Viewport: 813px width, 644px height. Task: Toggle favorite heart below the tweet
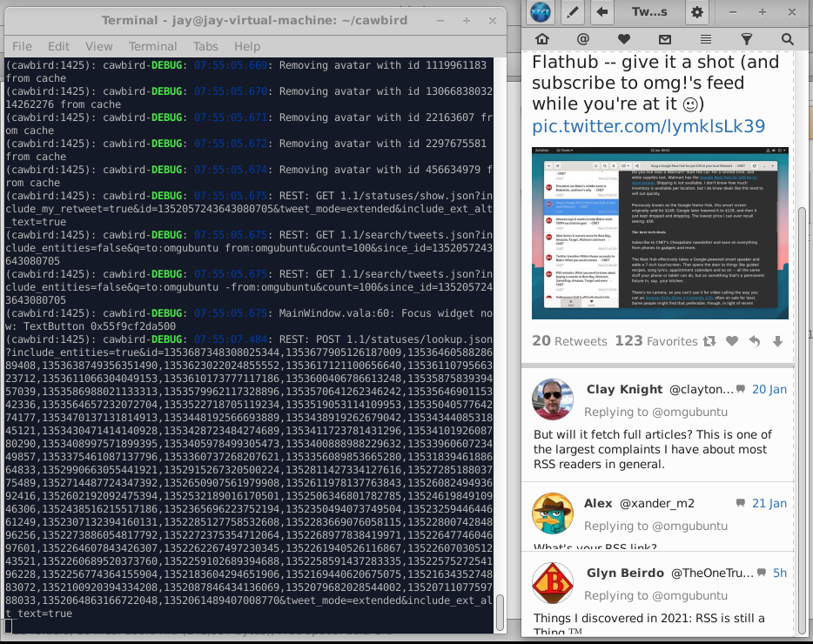[x=731, y=341]
